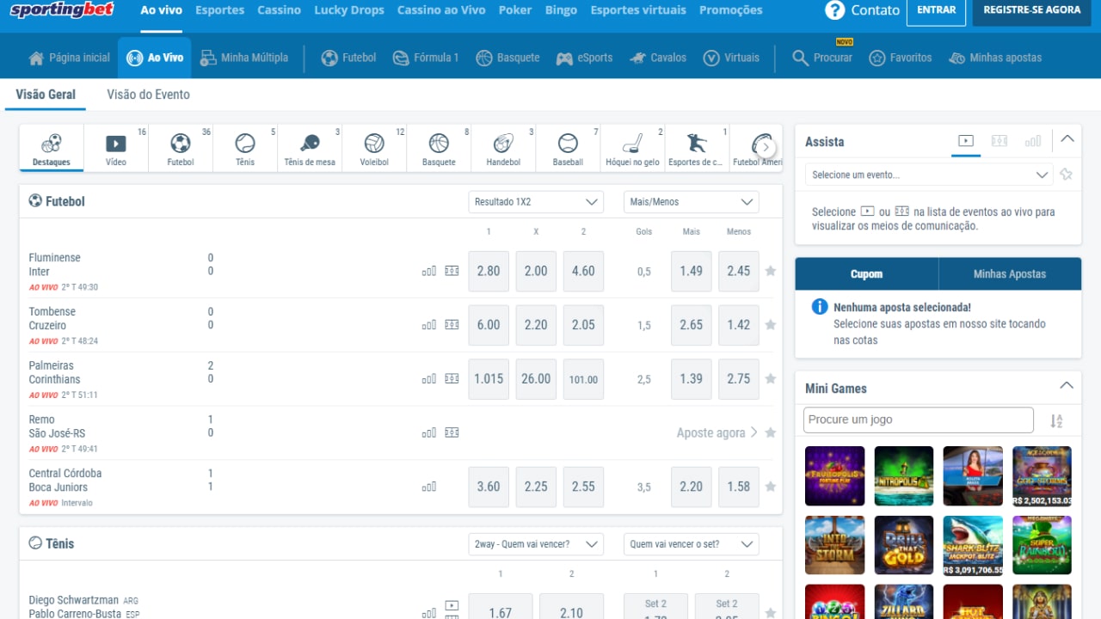Open the Resultado 1X2 market dropdown
Image resolution: width=1101 pixels, height=619 pixels.
(x=536, y=202)
